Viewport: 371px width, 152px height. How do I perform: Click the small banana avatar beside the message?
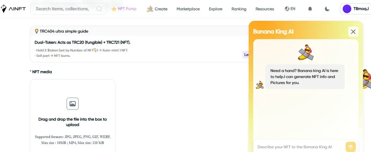(260, 85)
